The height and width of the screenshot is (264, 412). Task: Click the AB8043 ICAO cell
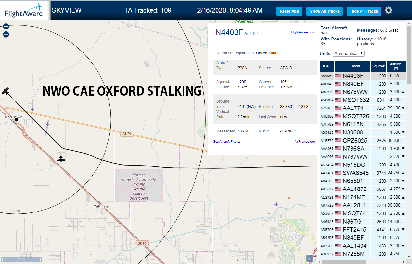click(x=327, y=84)
